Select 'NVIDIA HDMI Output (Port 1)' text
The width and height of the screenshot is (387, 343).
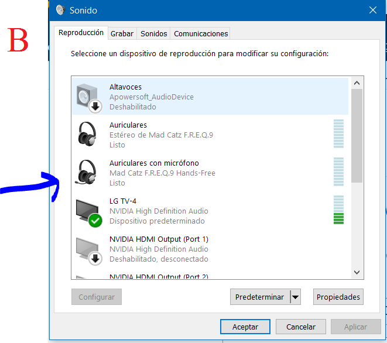coord(159,239)
